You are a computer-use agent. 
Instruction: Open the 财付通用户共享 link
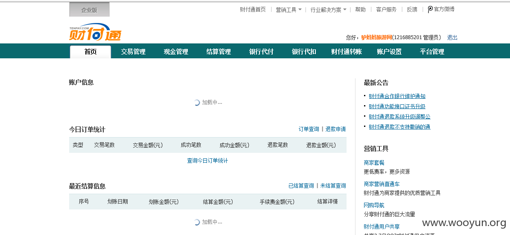click(x=382, y=226)
